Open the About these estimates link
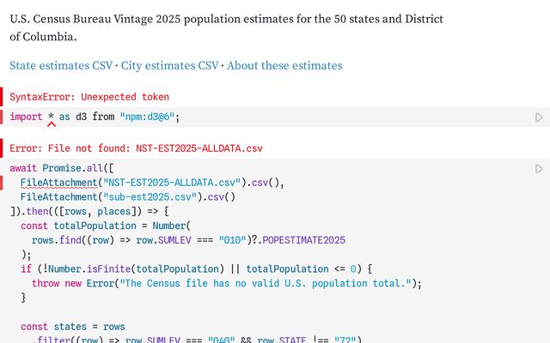This screenshot has height=343, width=550. [x=284, y=65]
